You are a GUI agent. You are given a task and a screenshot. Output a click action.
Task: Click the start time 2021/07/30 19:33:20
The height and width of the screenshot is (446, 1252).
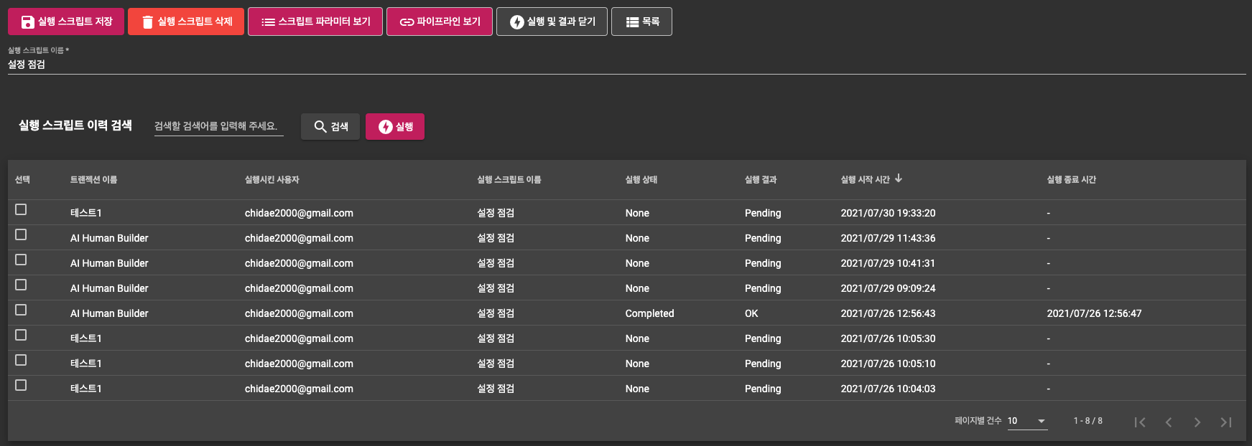point(889,213)
